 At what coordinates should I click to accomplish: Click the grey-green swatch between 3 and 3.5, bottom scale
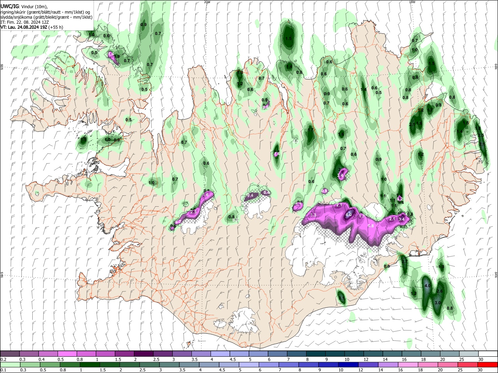170,364
